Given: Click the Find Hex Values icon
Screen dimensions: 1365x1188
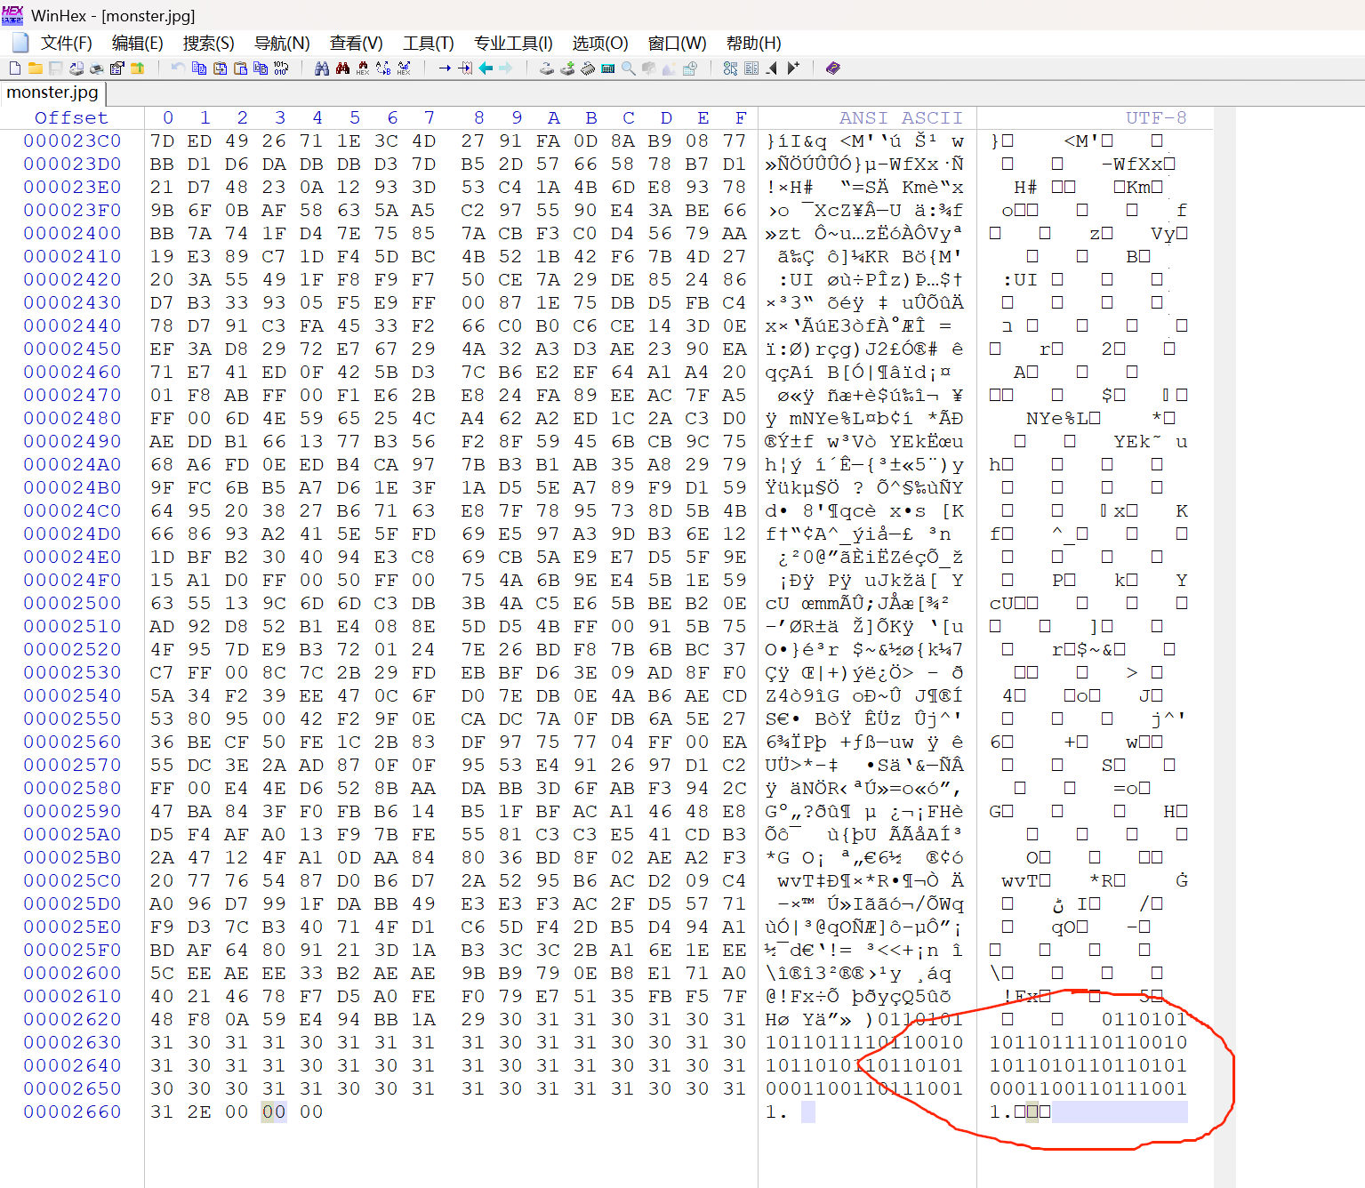Looking at the screenshot, I should tap(342, 68).
